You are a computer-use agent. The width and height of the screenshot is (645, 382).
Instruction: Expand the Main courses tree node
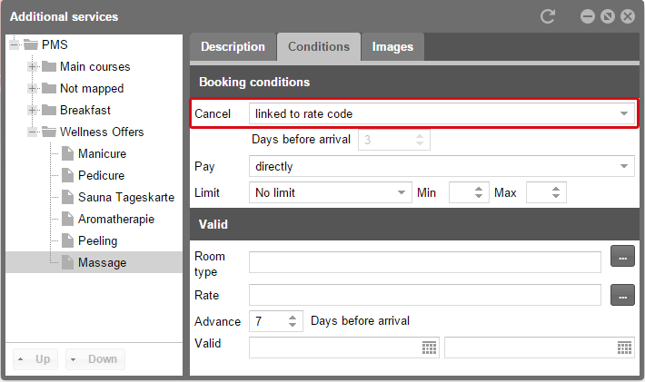click(32, 66)
